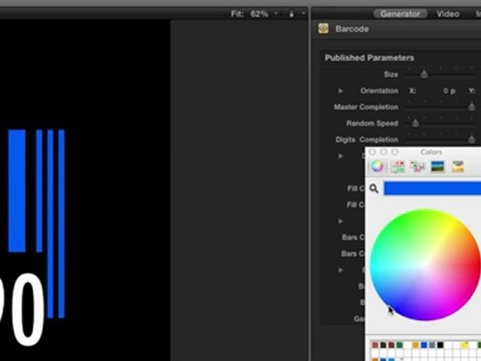The image size is (481, 361).
Task: Switch to the color sliders picker
Action: (397, 166)
